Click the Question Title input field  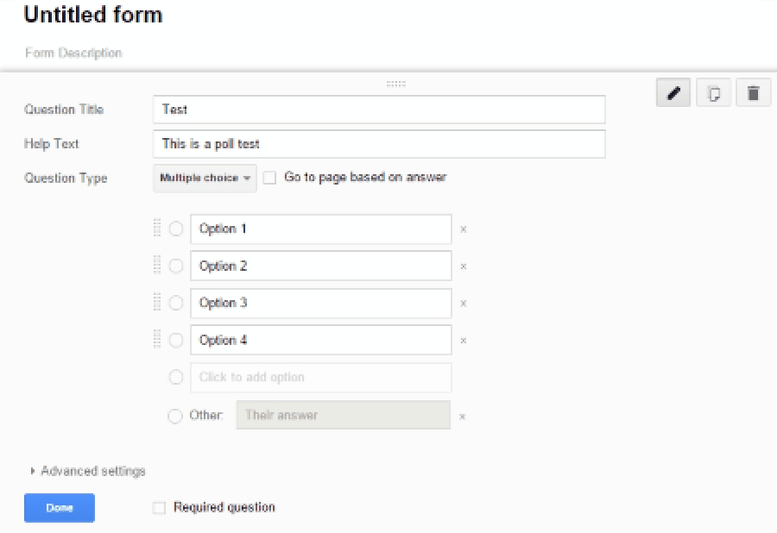pos(379,110)
